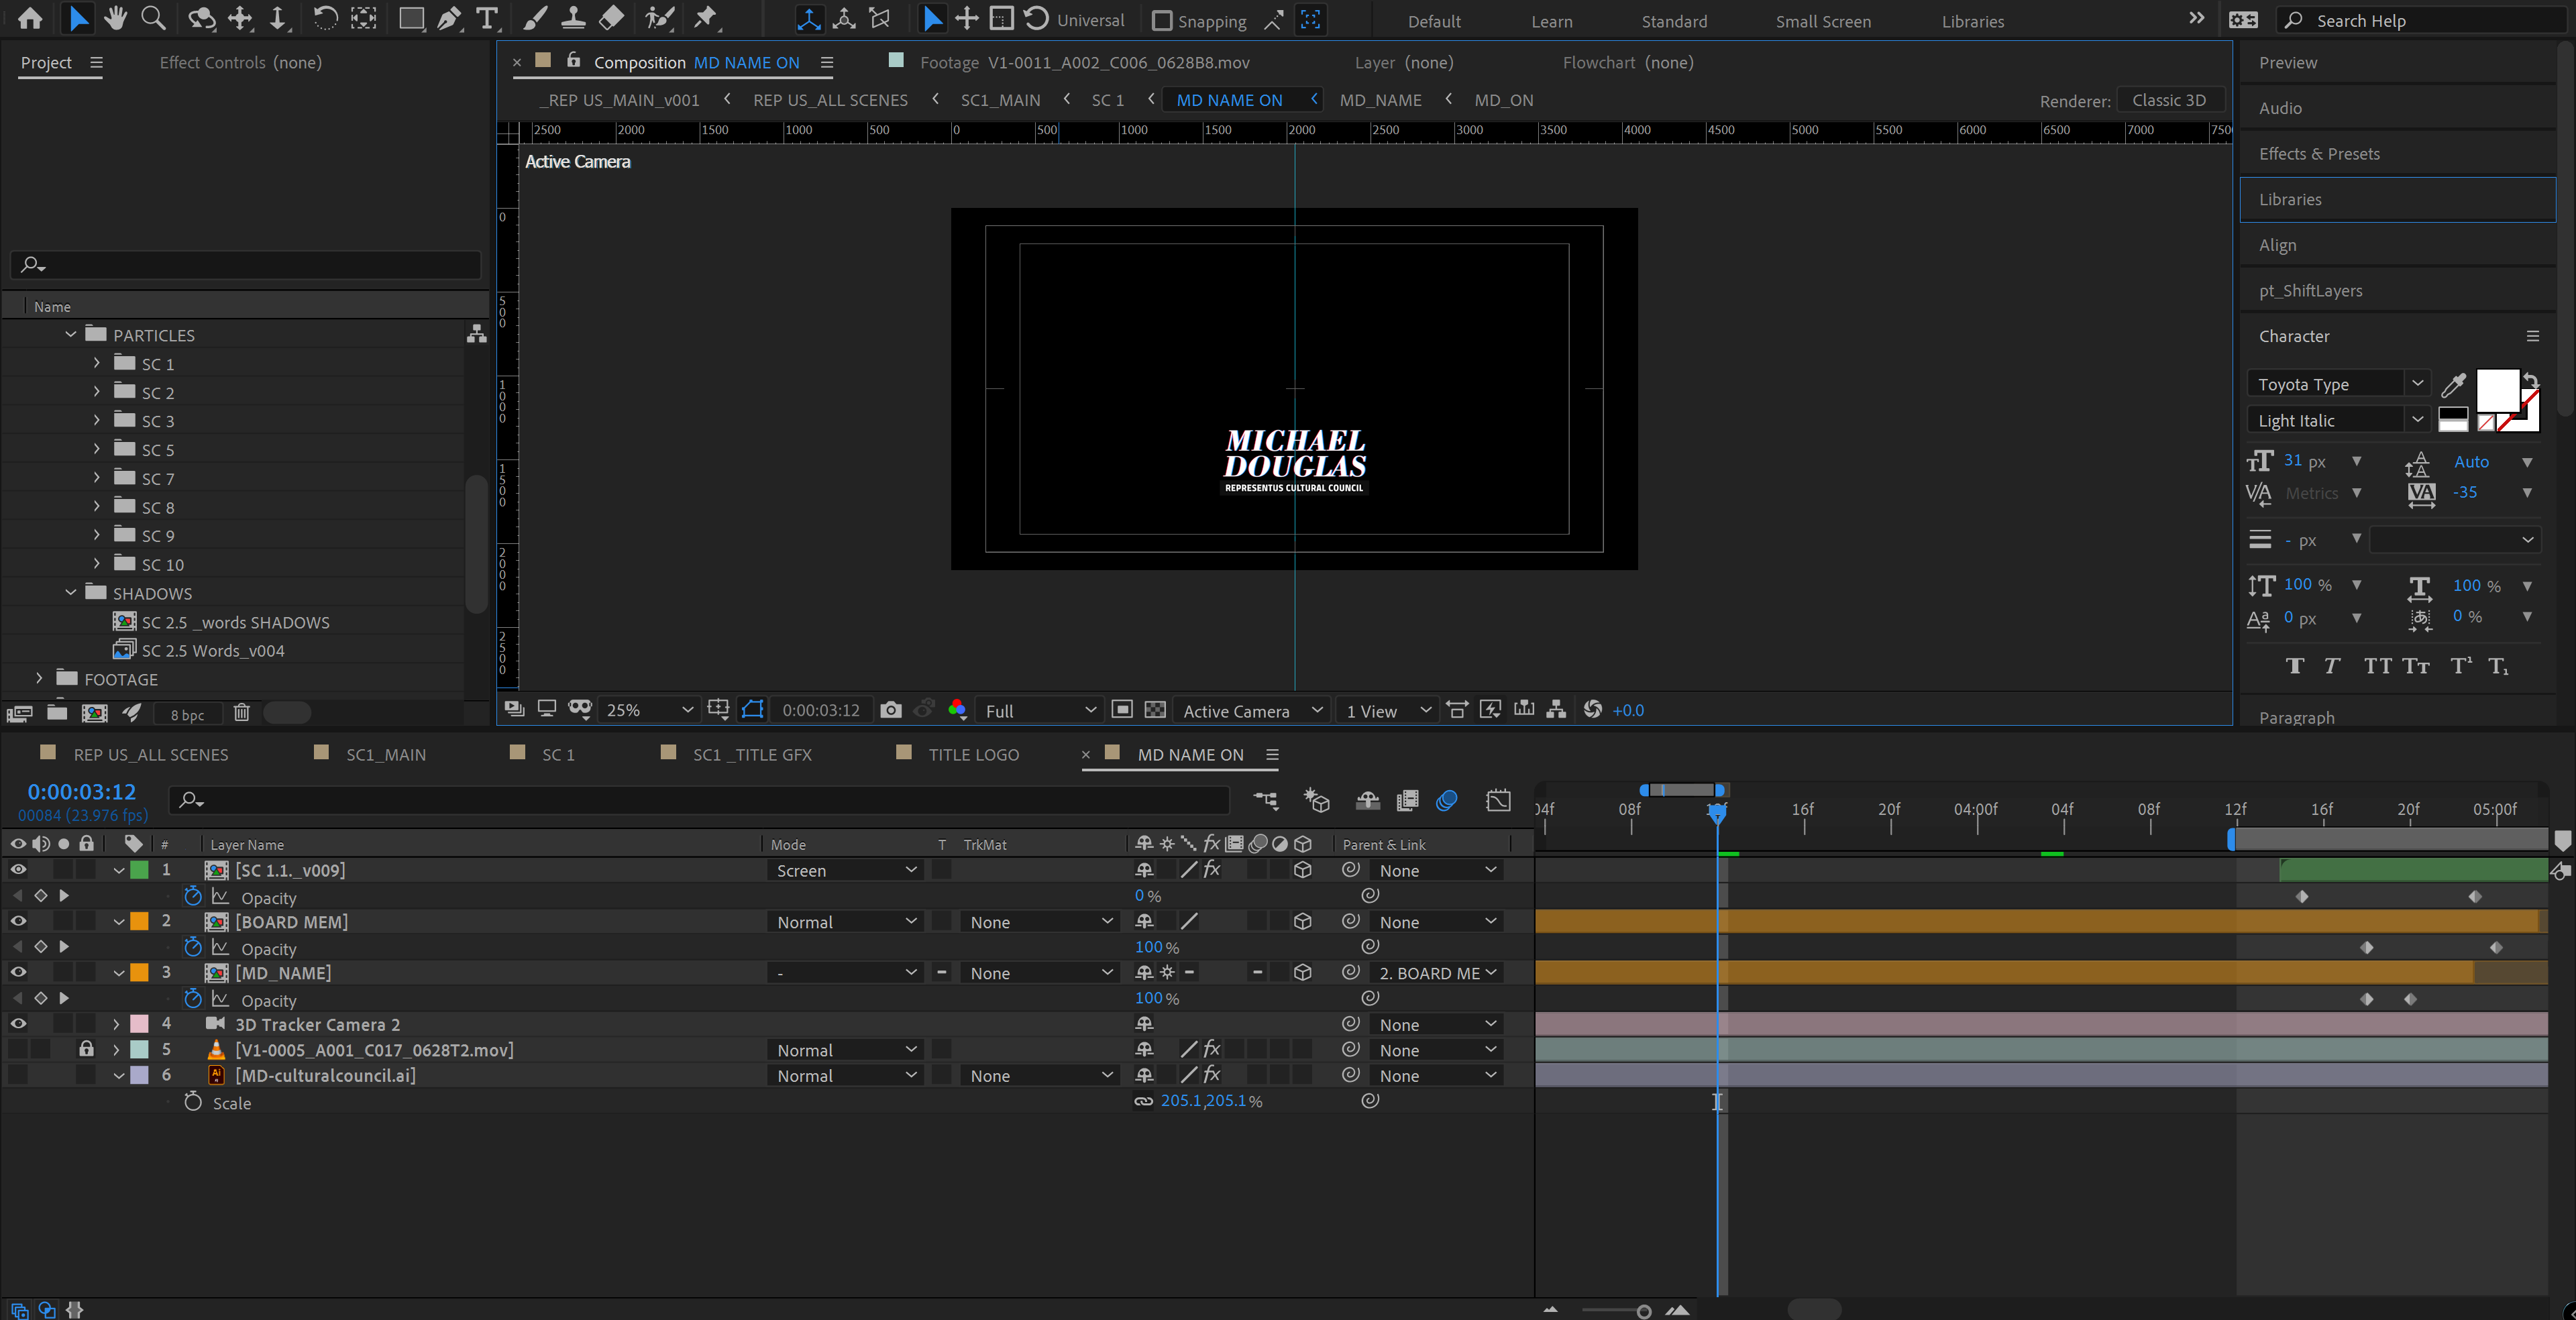Switch to the SC1_MAIN timeline tab
Image resolution: width=2576 pixels, height=1320 pixels.
385,755
